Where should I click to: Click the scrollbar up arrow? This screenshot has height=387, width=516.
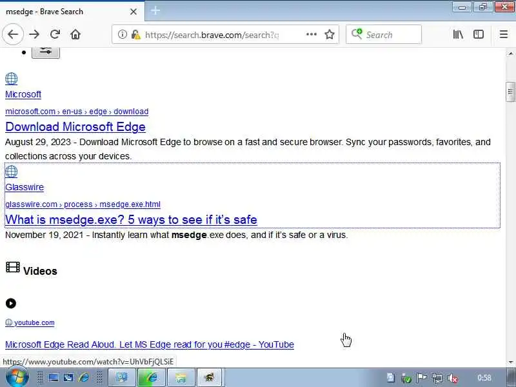tap(510, 54)
